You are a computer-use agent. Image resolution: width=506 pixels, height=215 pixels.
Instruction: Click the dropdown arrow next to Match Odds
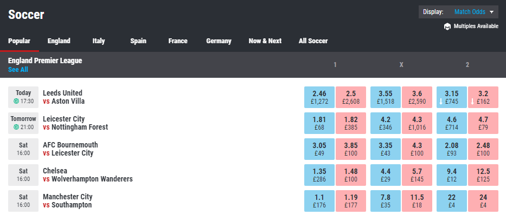pyautogui.click(x=491, y=12)
